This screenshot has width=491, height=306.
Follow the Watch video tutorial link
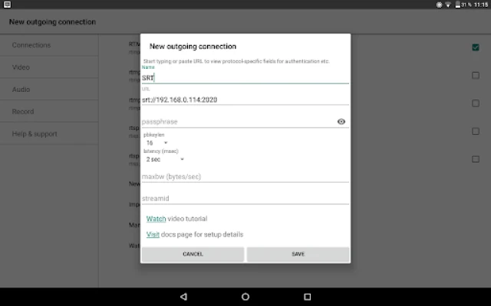click(156, 219)
